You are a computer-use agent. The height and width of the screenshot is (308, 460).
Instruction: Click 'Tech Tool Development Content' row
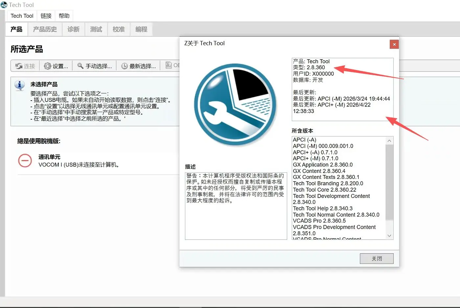click(331, 199)
